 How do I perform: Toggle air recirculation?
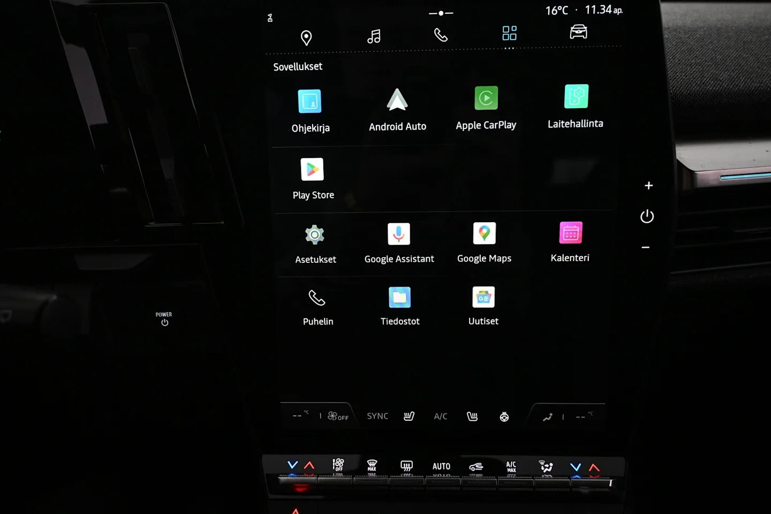coord(476,467)
